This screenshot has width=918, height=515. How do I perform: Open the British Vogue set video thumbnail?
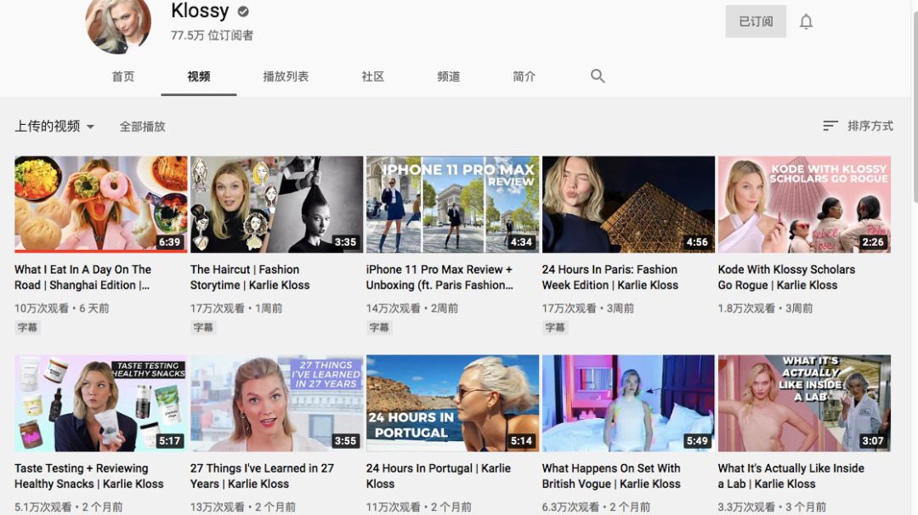628,403
